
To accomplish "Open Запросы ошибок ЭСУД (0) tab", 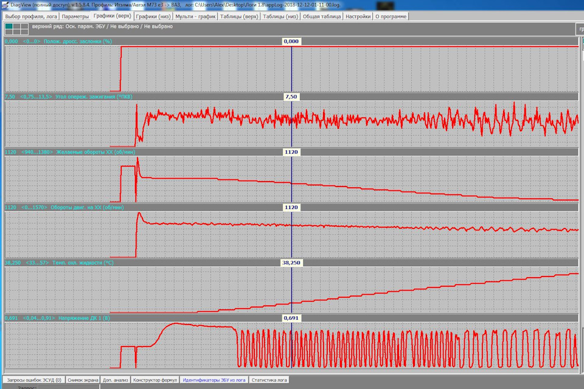I will tap(34, 380).
